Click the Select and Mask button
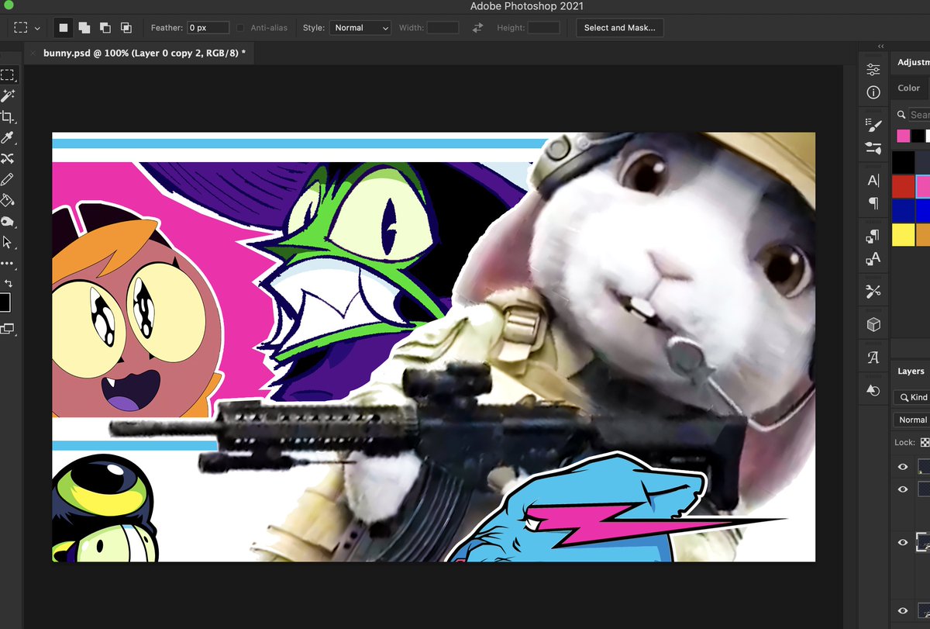 pos(619,27)
